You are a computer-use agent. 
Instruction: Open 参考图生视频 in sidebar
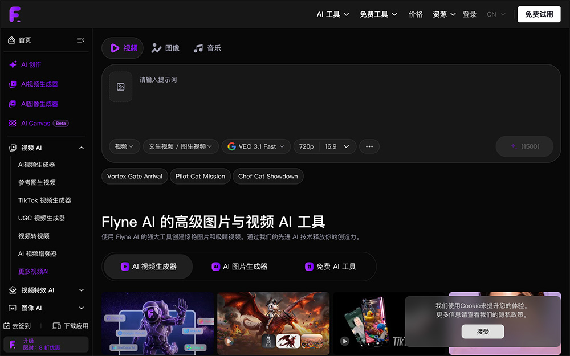(36, 182)
